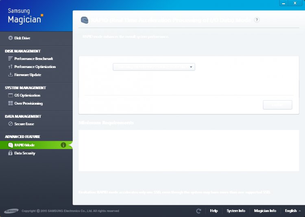Screen dimensions: 305x217
Task: Select the Performance Optimization arrows icon
Action: (11, 67)
